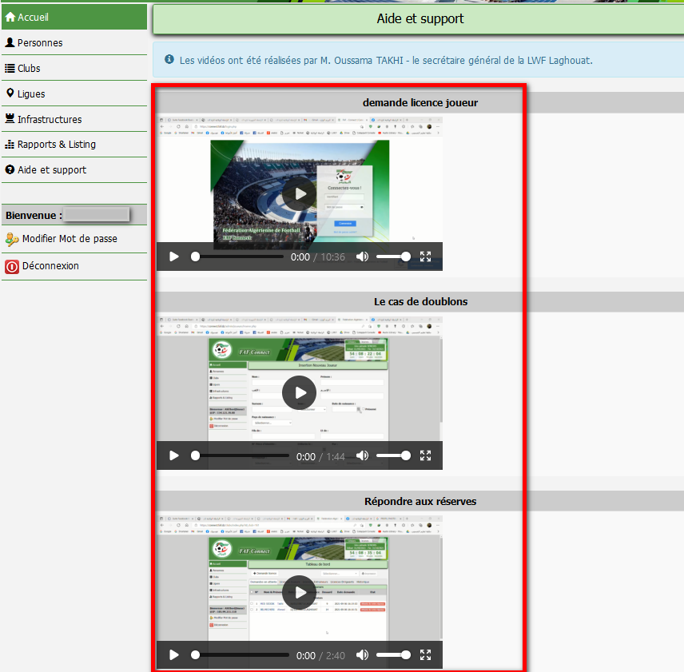Click Modifier Mot de passe link
684x672 pixels.
pyautogui.click(x=69, y=239)
